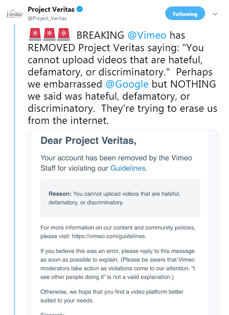Click the 'Otherwise, we hope that you find' paragraph
This screenshot has height=315, width=229.
click(x=112, y=296)
